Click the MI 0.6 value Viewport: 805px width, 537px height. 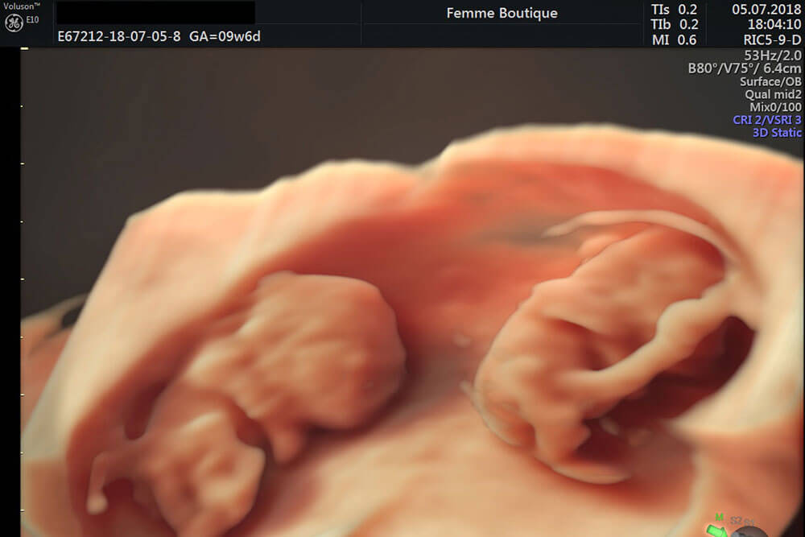[x=674, y=39]
